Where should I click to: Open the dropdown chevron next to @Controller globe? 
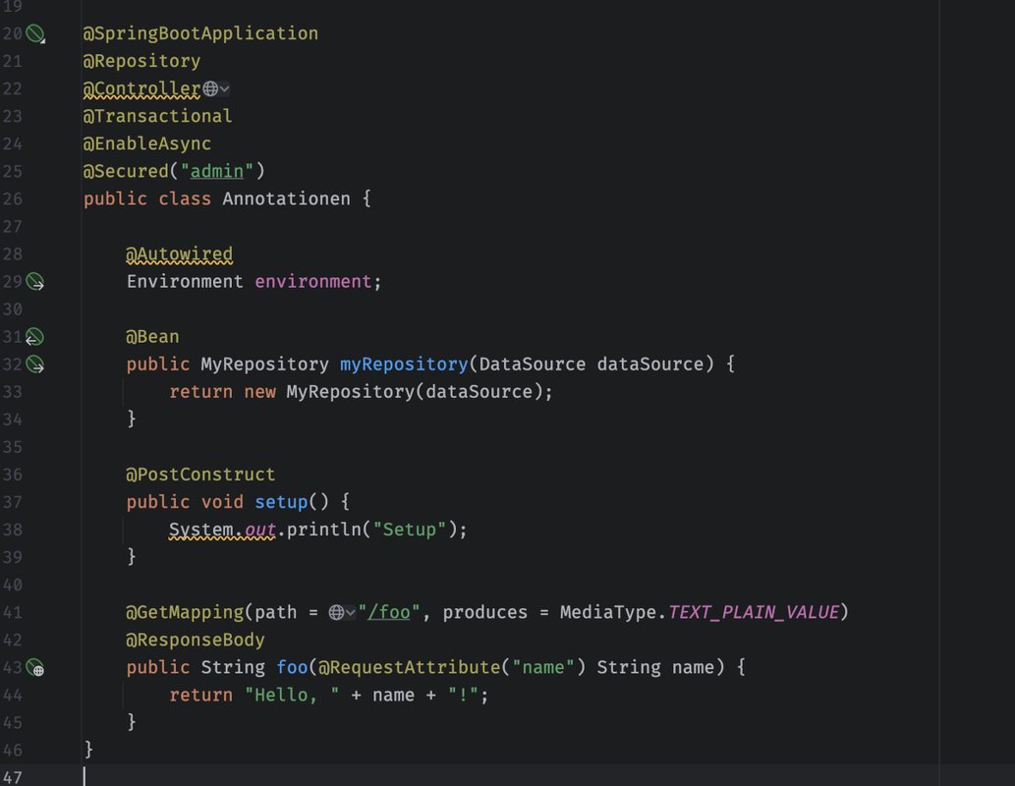point(225,89)
